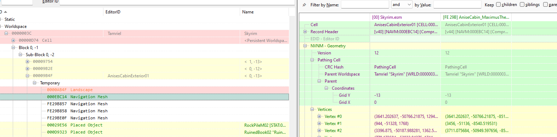Collapse the Vertices list
Image resolution: width=557 pixels, height=137 pixels.
(x=312, y=109)
